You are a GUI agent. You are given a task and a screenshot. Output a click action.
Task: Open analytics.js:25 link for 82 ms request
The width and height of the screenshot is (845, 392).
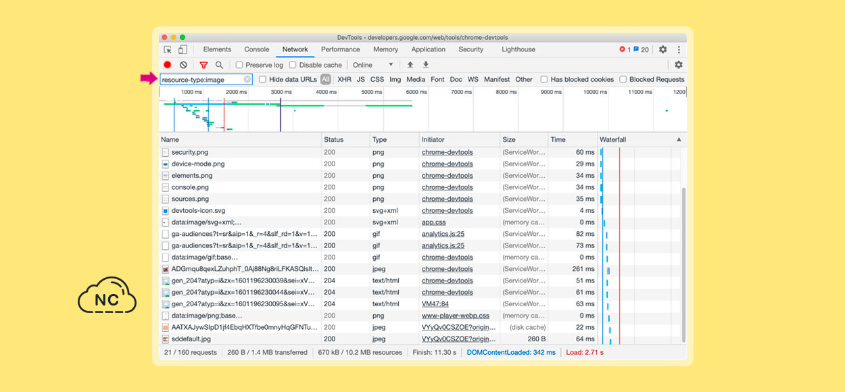click(x=443, y=234)
